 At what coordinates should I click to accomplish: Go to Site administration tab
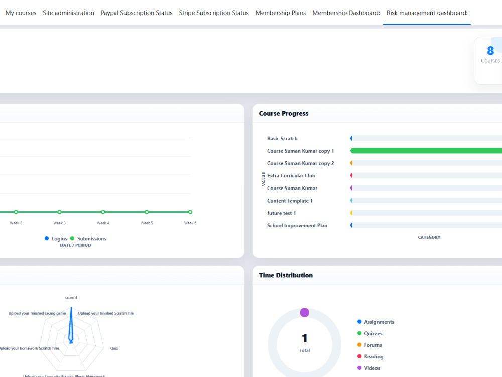click(x=68, y=13)
